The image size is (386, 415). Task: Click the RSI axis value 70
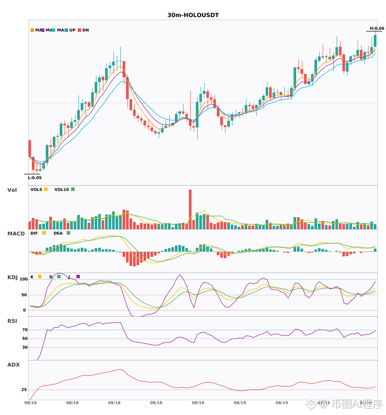tap(25, 330)
